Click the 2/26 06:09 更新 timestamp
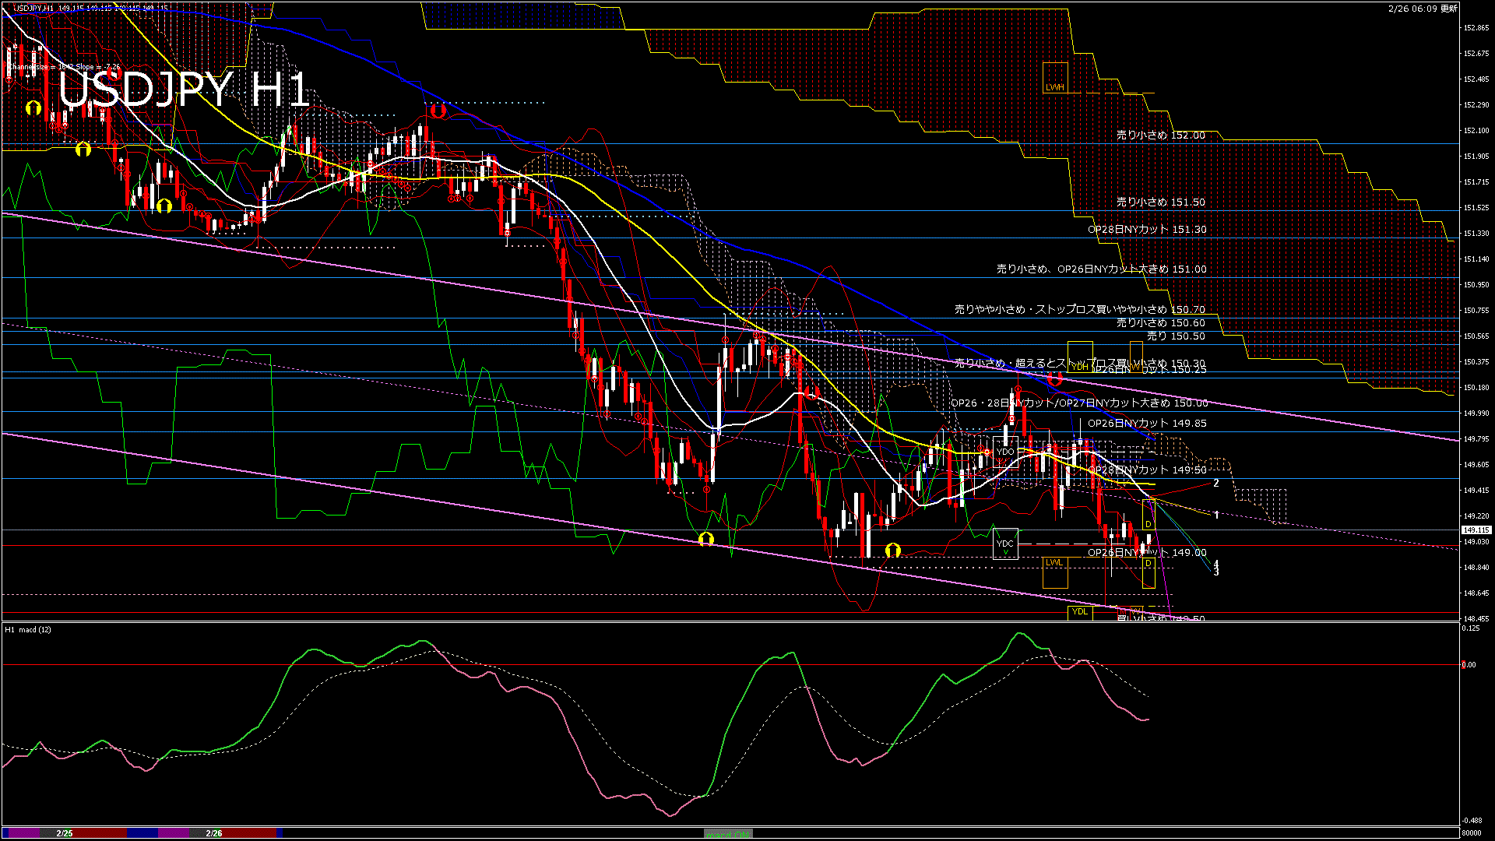 coord(1423,9)
